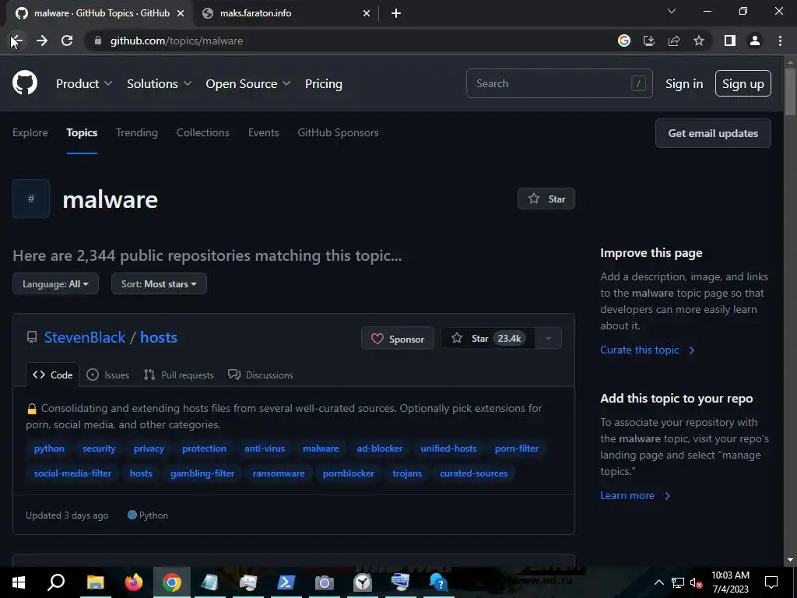Open Chrome three-dot menu
This screenshot has height=598, width=797.
point(780,40)
